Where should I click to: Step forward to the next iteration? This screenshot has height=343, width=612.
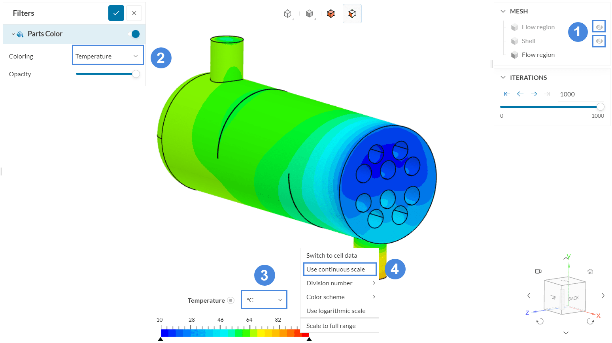pos(534,94)
